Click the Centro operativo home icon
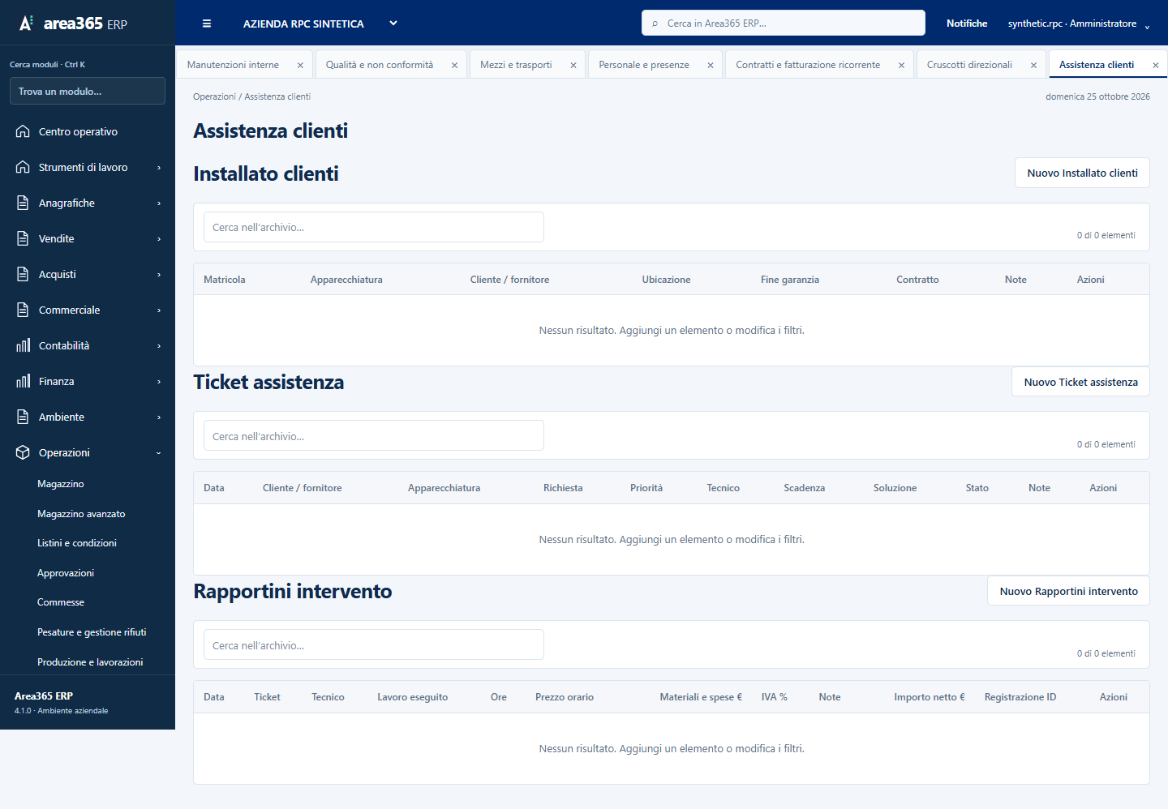 tap(23, 131)
